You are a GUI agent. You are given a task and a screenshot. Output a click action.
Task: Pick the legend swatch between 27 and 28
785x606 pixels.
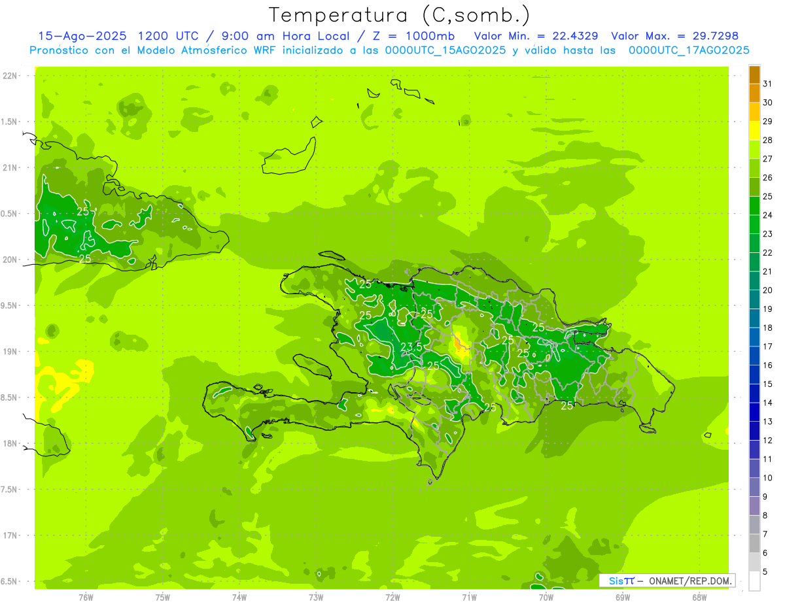[754, 149]
